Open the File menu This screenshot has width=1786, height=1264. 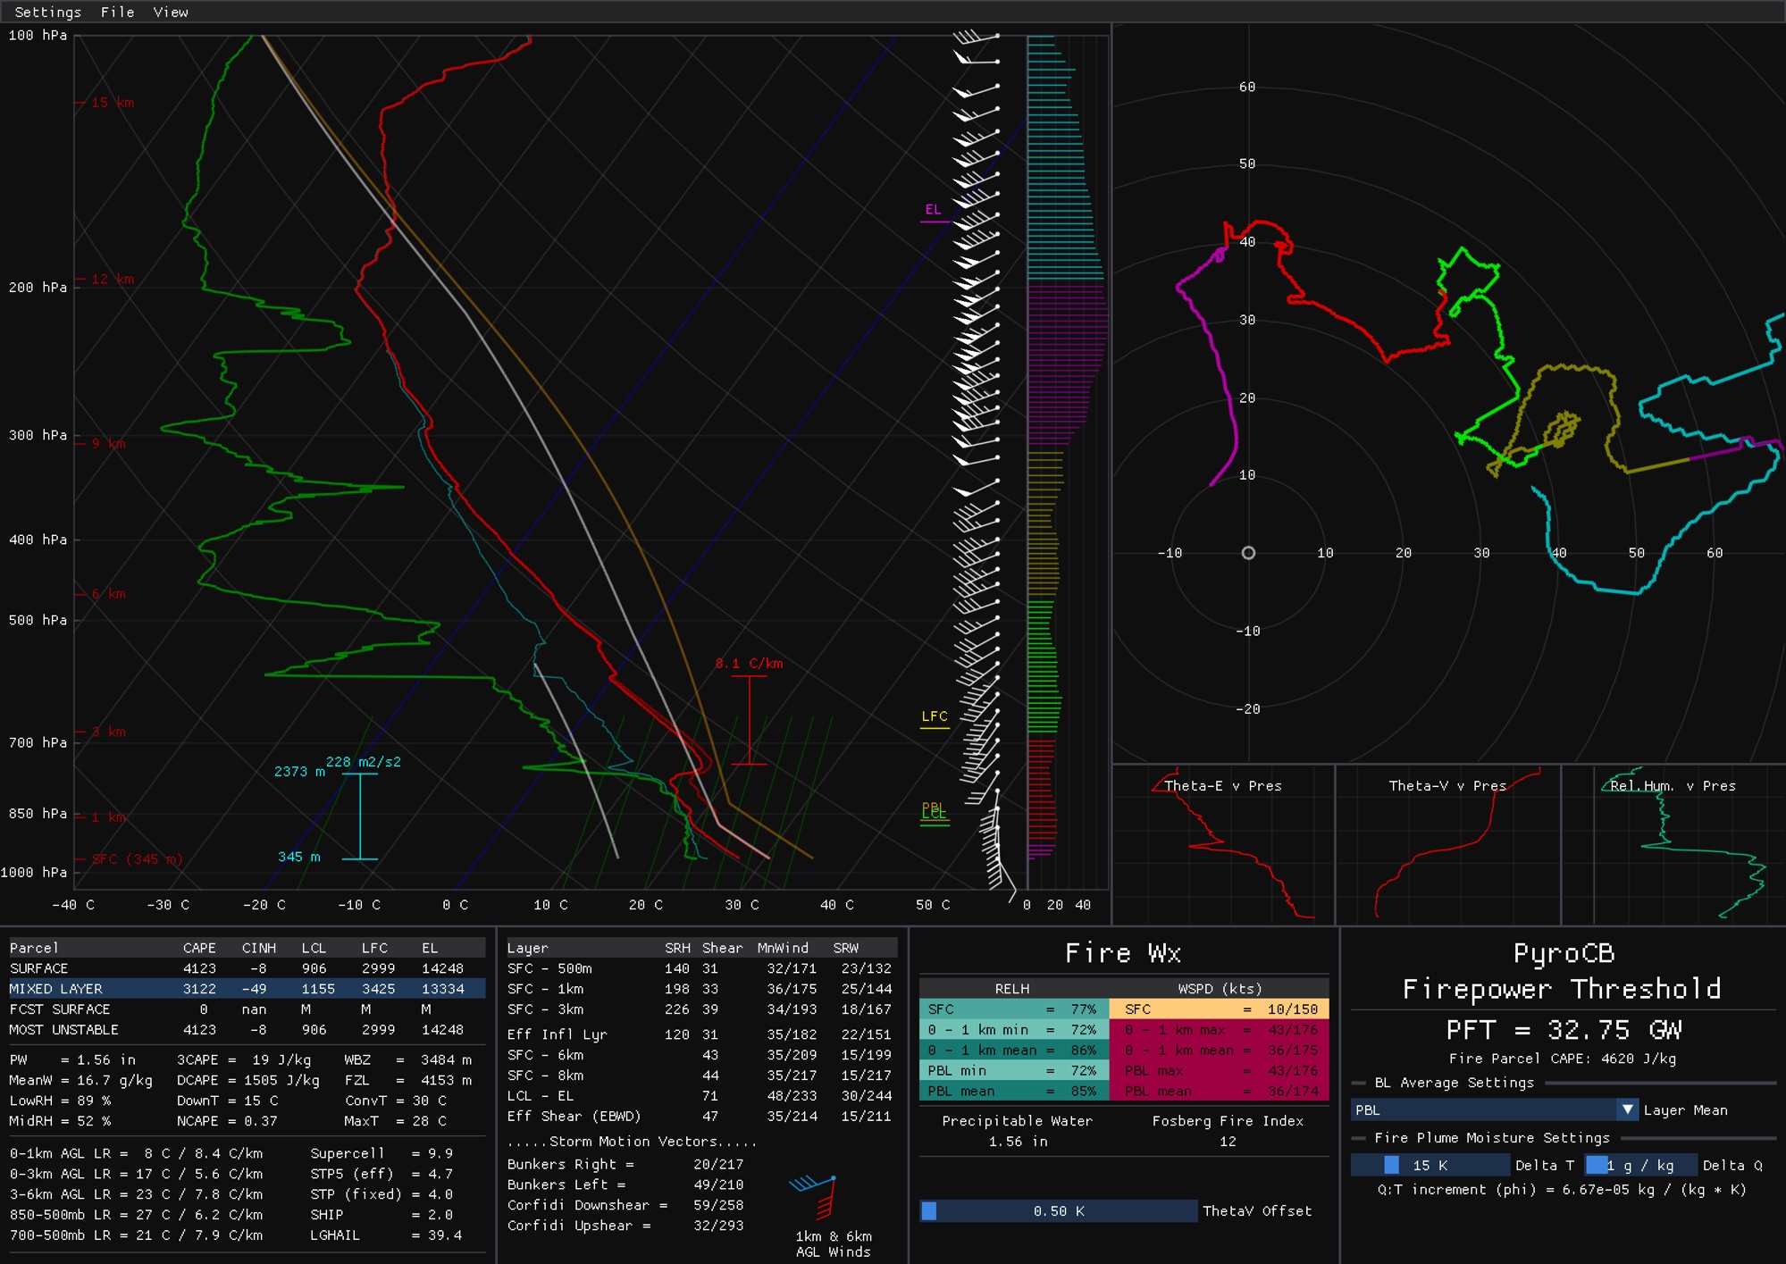click(117, 12)
